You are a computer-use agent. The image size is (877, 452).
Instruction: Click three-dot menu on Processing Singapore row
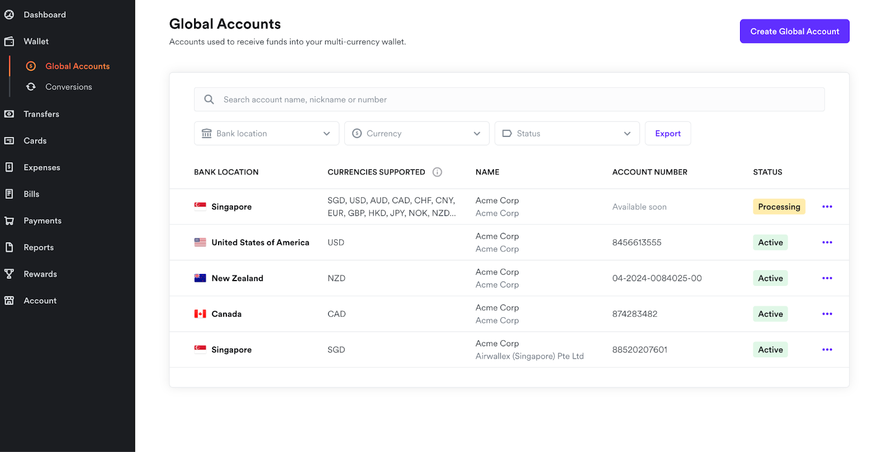pyautogui.click(x=827, y=207)
